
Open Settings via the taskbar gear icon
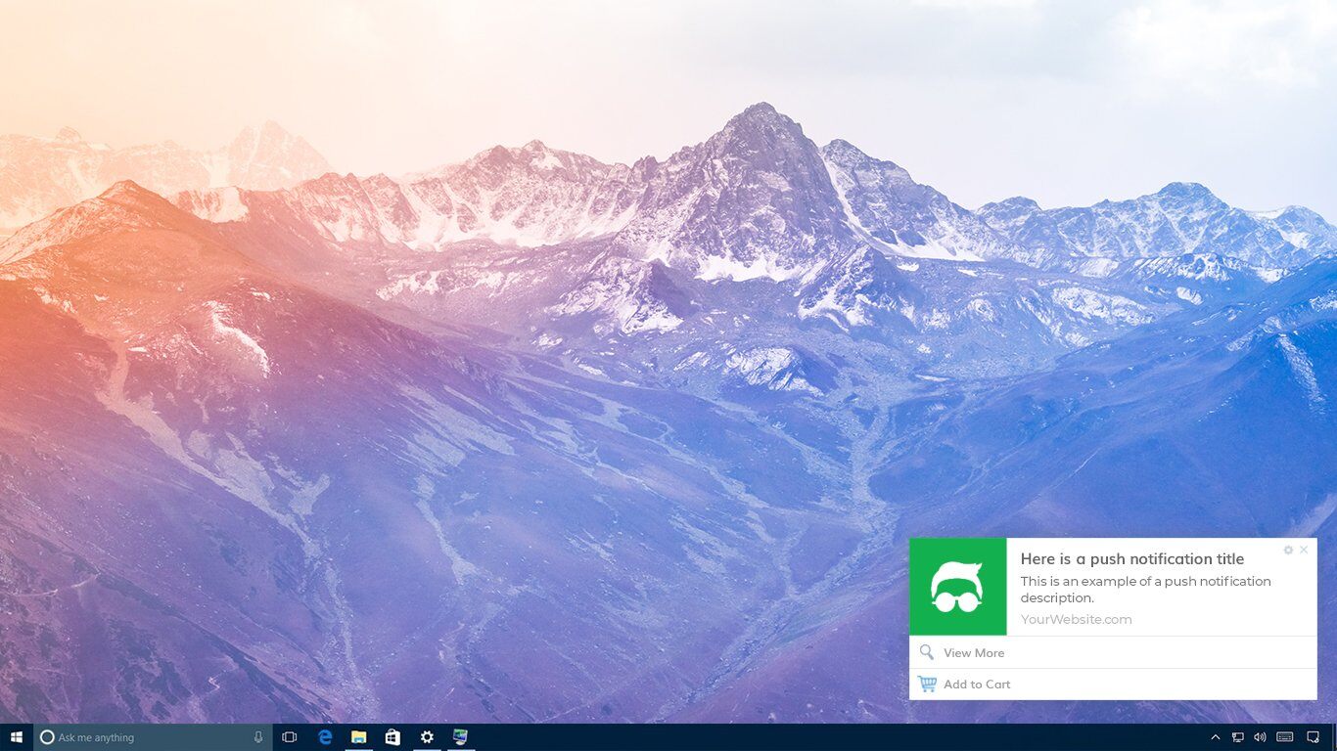427,737
